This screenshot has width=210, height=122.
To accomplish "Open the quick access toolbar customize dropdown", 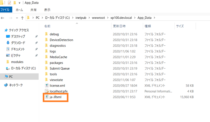I will pyautogui.click(x=19, y=3).
